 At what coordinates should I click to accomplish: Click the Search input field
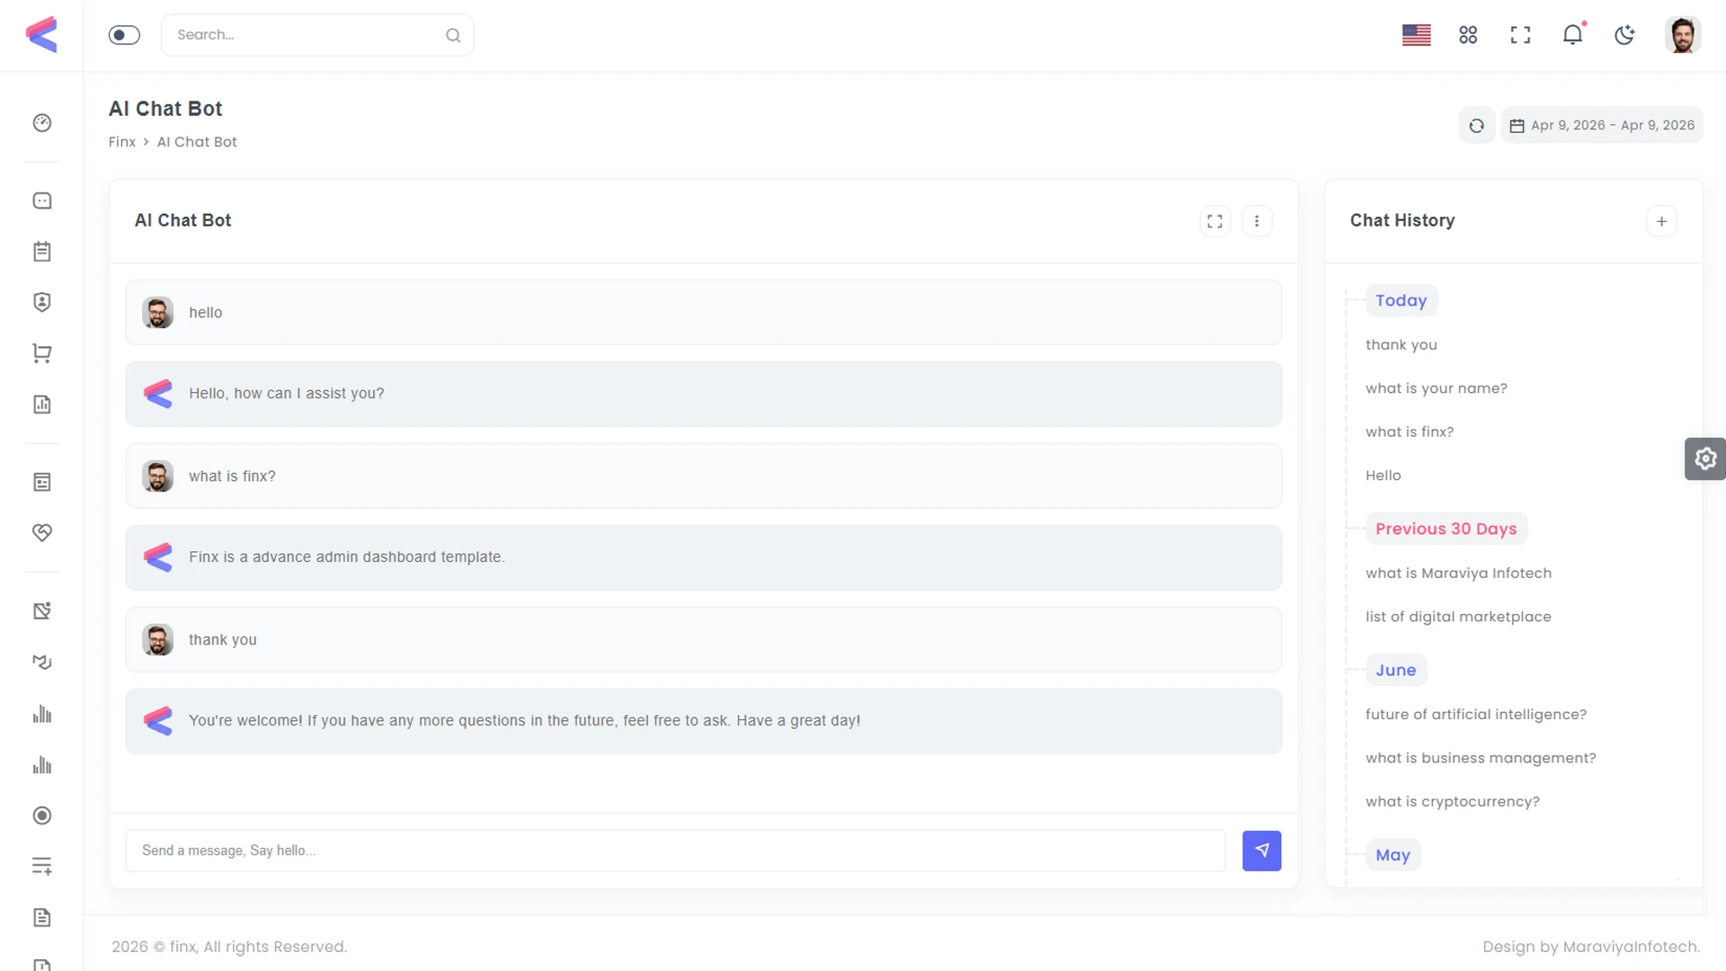tap(317, 35)
